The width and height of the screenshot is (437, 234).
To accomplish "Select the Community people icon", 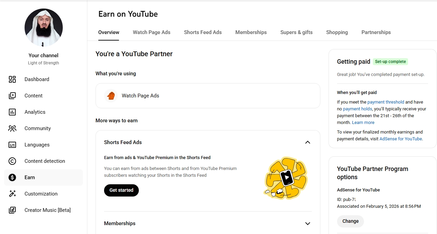I will [x=12, y=128].
